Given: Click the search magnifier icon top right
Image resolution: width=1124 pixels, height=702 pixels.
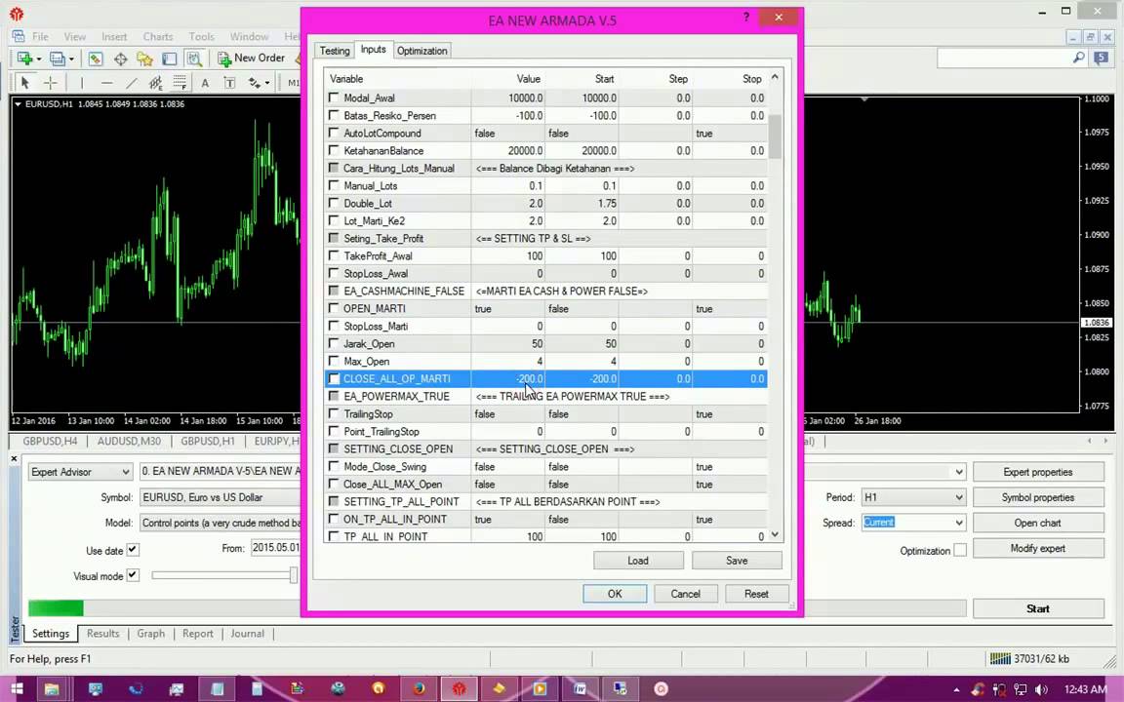Looking at the screenshot, I should pos(1078,58).
